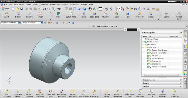Collapse the Model History node
The width and height of the screenshot is (188, 98).
click(143, 47)
